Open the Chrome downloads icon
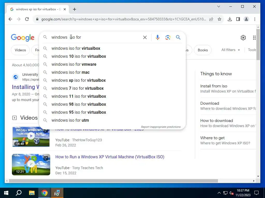The height and width of the screenshot is (198, 265). coord(230,19)
